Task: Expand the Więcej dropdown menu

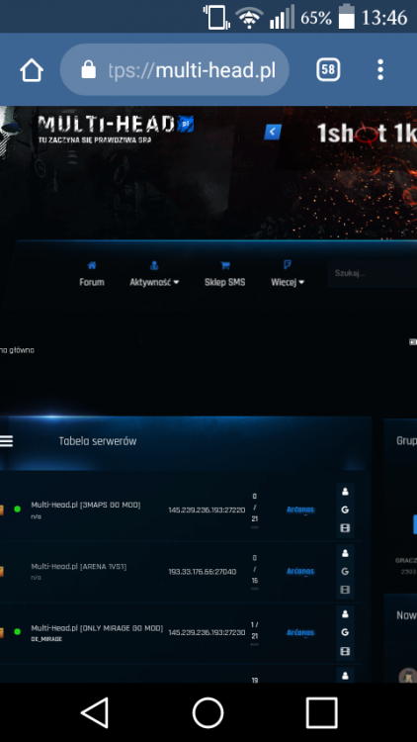Action: pos(288,274)
